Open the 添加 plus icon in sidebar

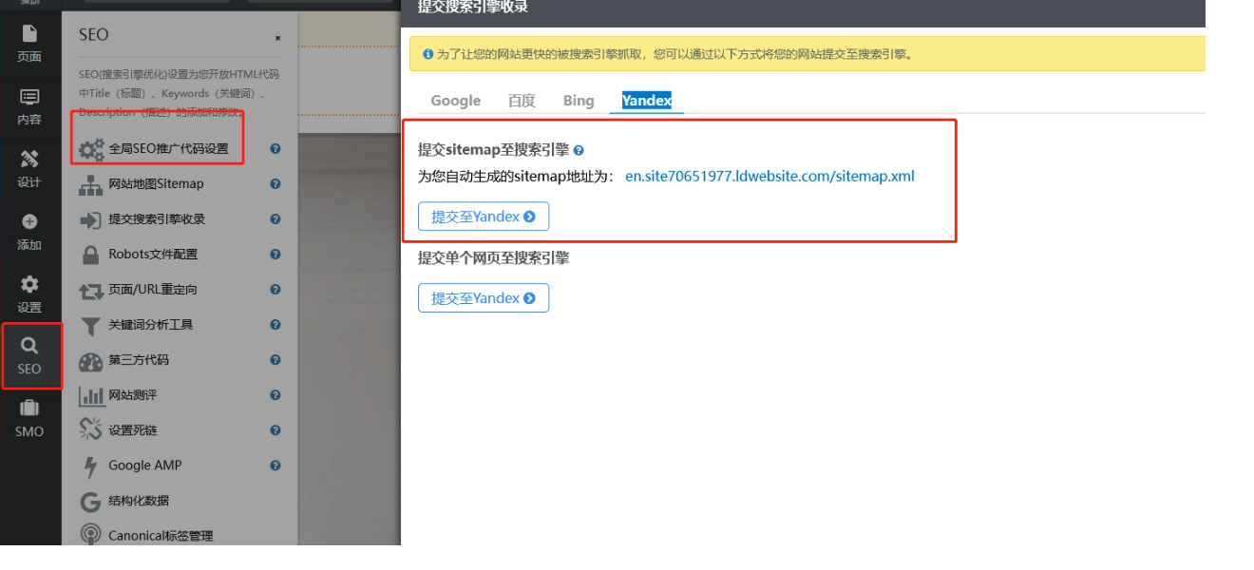[29, 232]
